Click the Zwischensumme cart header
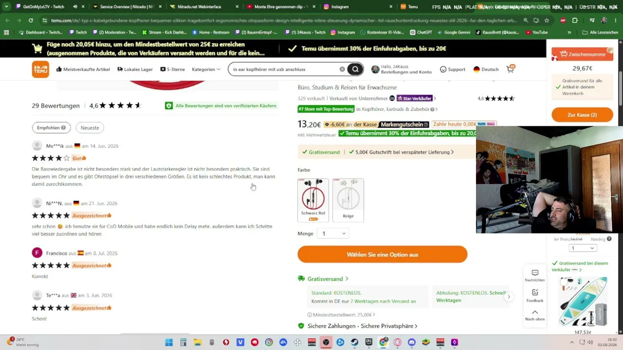 pyautogui.click(x=582, y=54)
